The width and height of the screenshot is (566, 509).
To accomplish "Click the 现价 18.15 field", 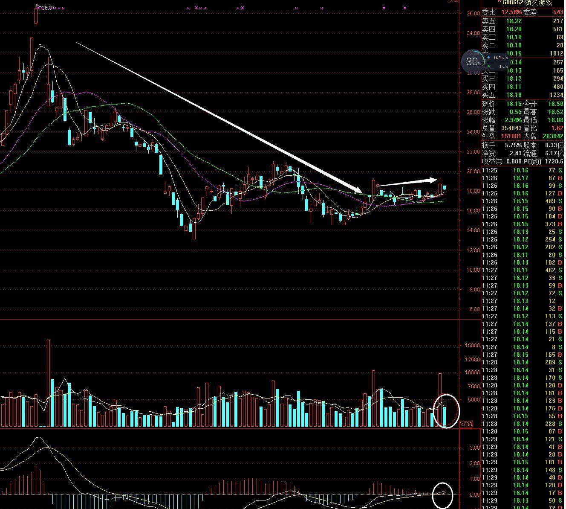I will 502,104.
